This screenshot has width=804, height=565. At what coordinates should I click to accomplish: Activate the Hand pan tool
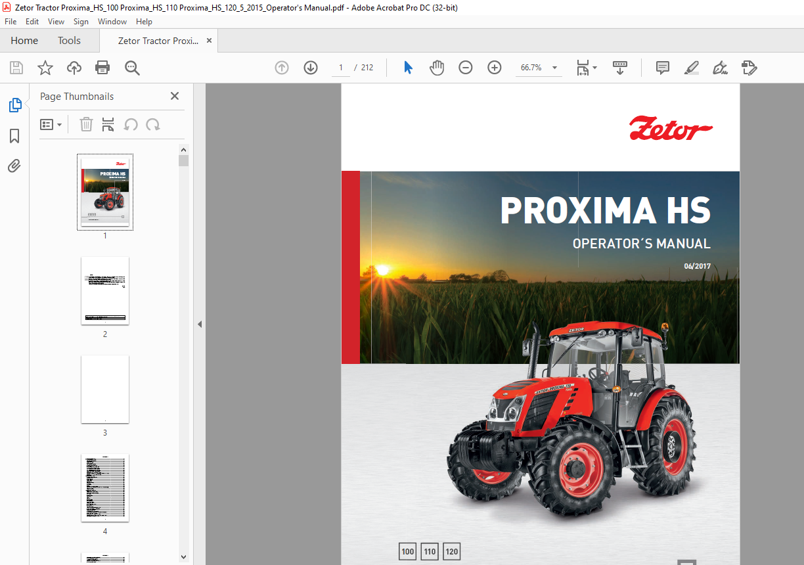(437, 68)
